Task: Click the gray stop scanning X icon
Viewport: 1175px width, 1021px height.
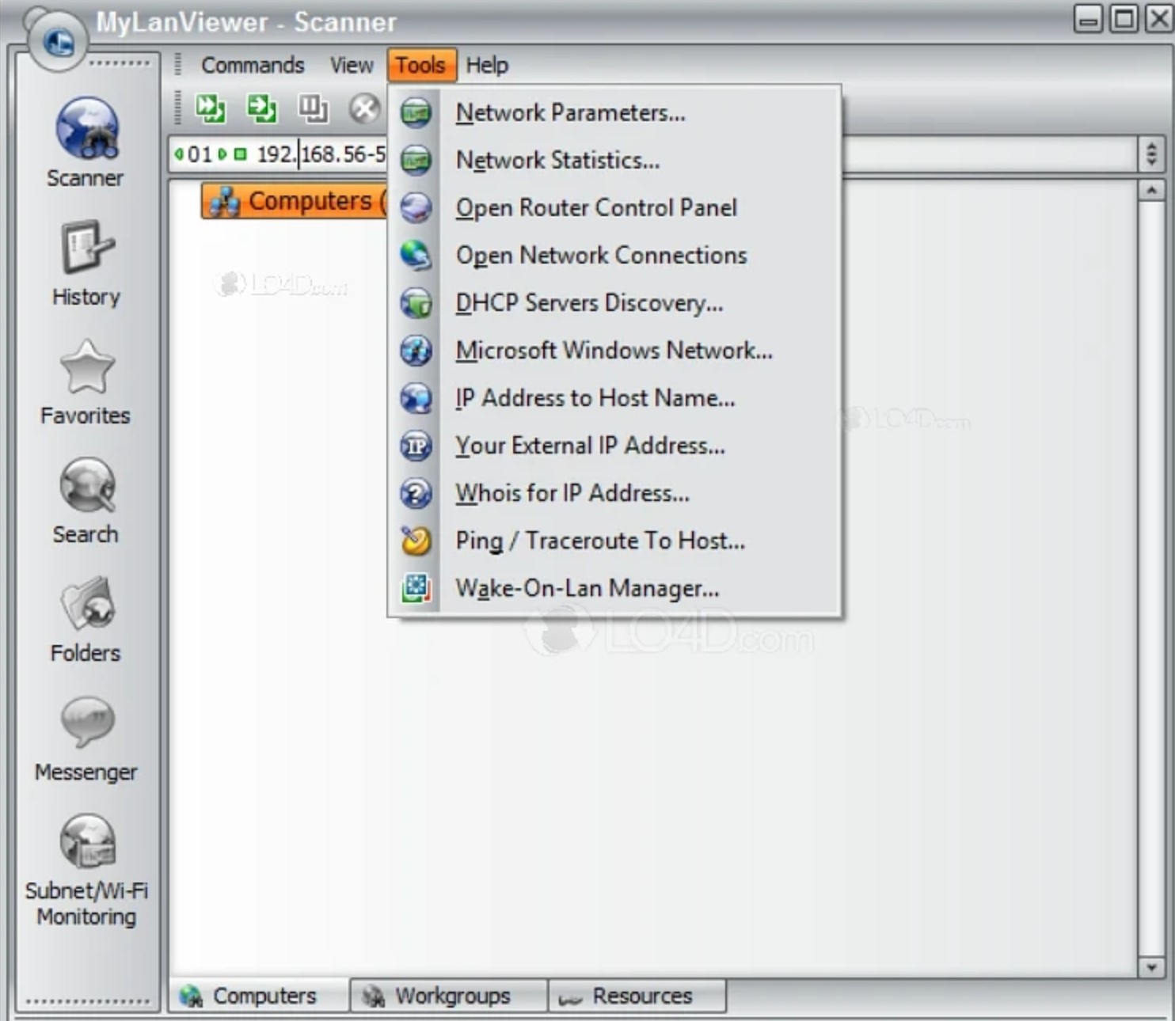Action: click(x=364, y=108)
